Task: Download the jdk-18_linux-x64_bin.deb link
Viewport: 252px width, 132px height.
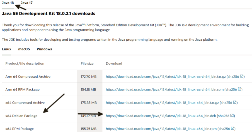Action: (161, 116)
